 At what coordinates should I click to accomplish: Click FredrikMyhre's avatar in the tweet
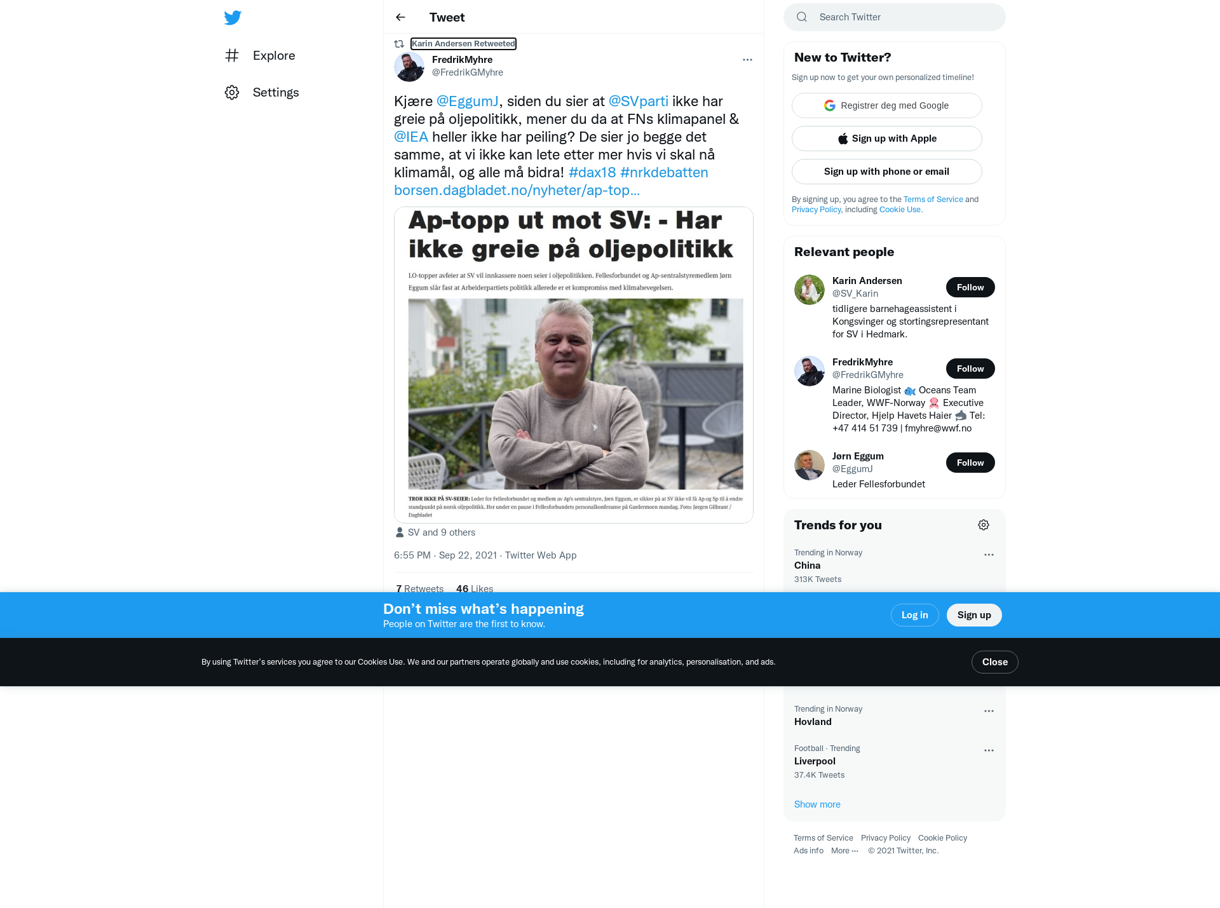[x=409, y=67]
